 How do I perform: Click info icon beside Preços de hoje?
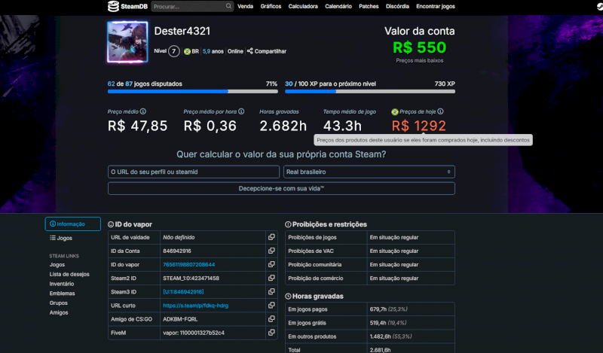coord(440,111)
